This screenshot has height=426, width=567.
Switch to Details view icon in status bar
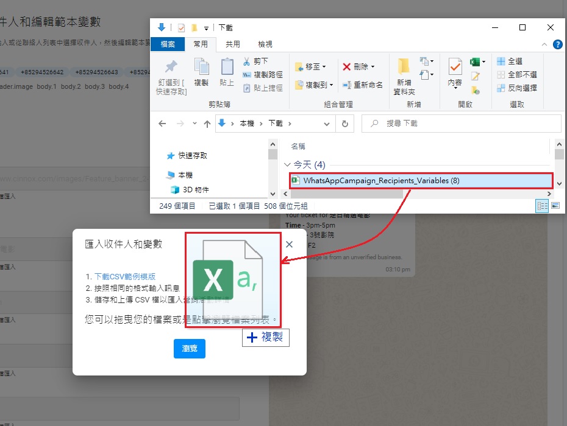pos(542,206)
